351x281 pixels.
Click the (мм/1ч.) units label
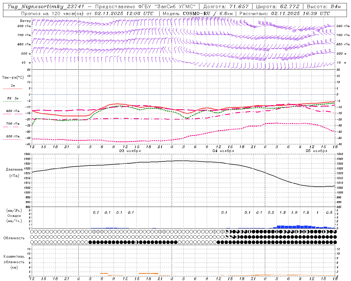point(14,221)
